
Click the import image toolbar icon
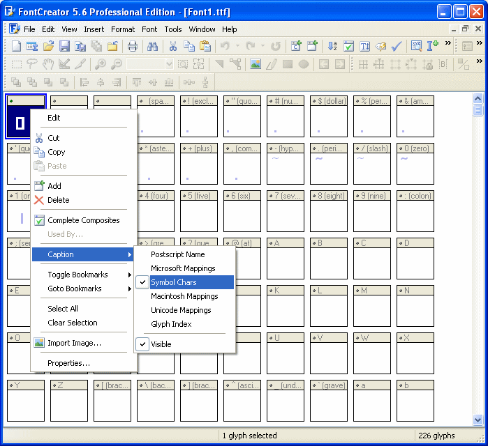(x=256, y=64)
